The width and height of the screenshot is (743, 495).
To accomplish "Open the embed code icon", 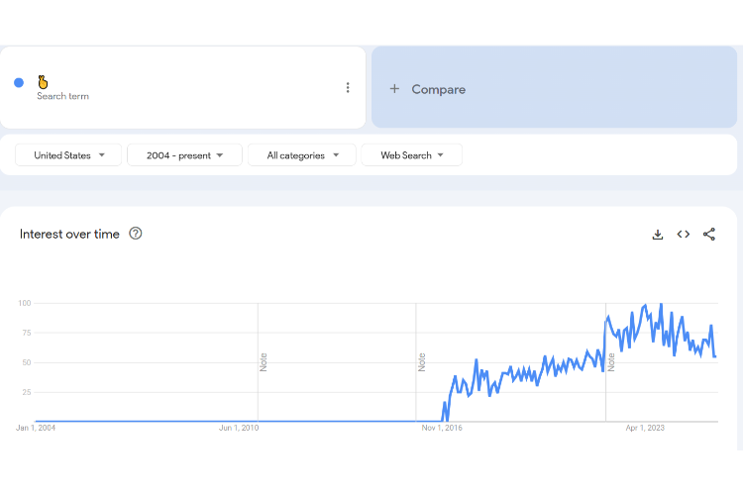I will [x=683, y=235].
